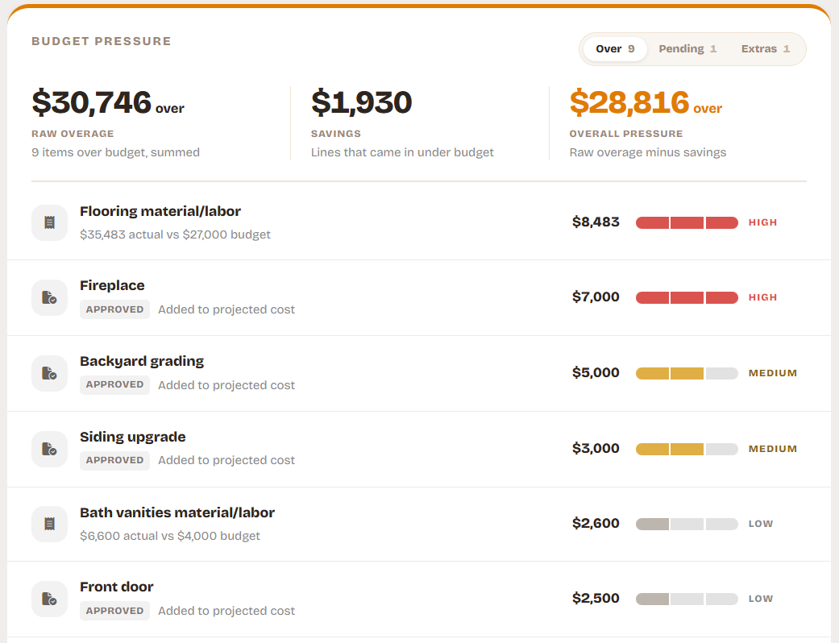Image resolution: width=839 pixels, height=643 pixels.
Task: Click the $2,600 Bath vanities amount
Action: click(596, 523)
